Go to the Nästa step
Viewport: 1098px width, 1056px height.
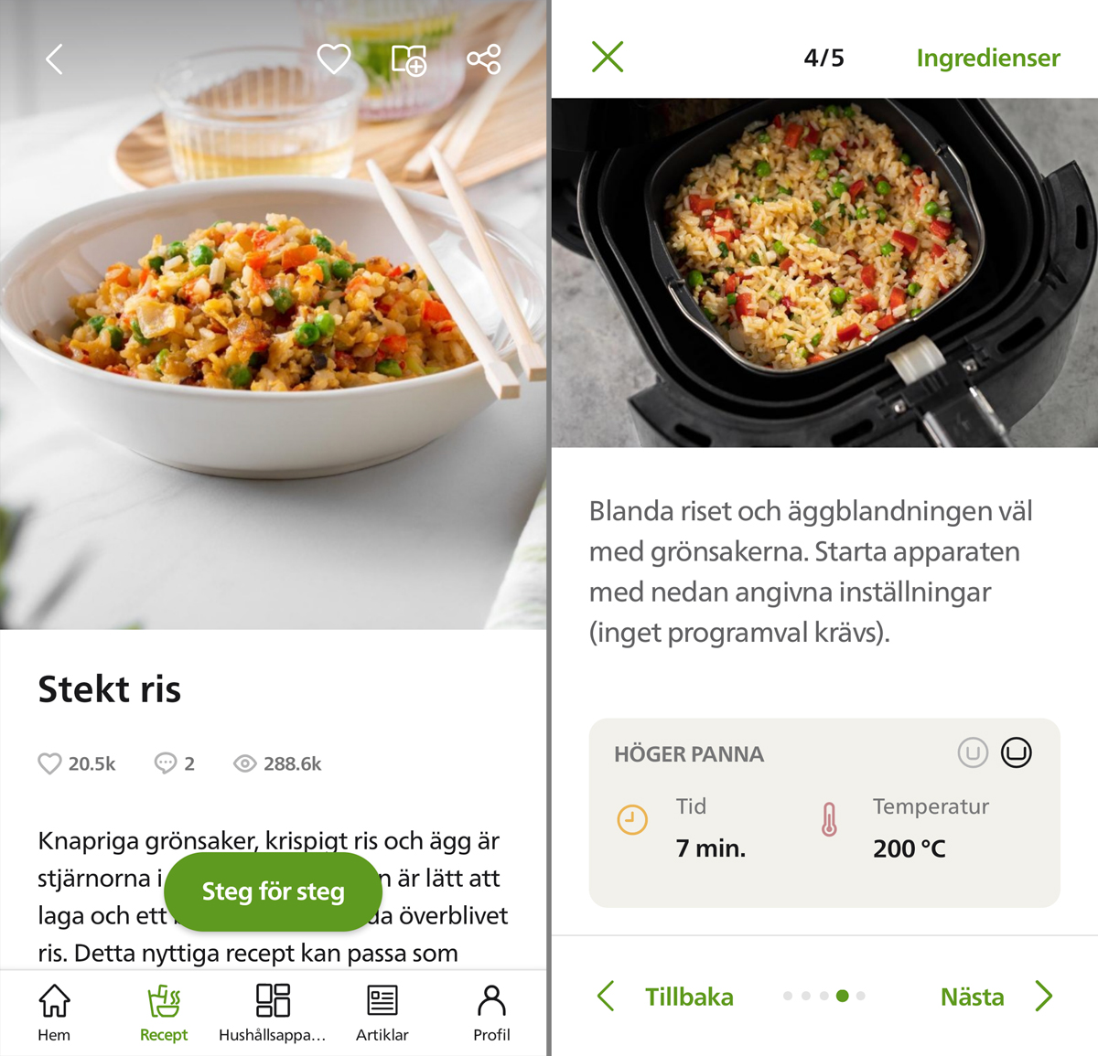(x=996, y=997)
